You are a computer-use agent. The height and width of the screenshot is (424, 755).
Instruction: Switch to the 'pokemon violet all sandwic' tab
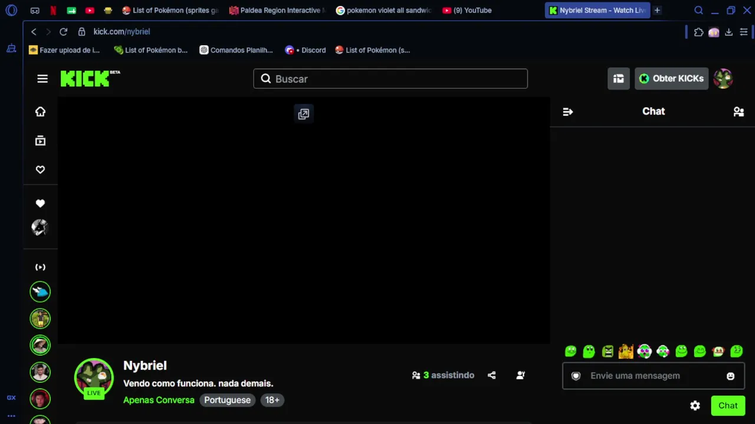[x=383, y=10]
